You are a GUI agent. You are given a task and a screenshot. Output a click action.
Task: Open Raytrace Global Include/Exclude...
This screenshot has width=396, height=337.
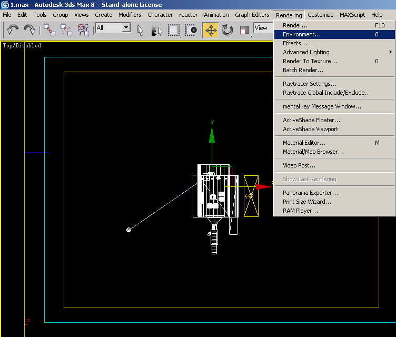click(334, 93)
